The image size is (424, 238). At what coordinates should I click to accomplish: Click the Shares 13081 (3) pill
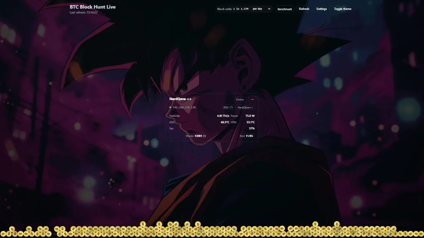[196, 136]
